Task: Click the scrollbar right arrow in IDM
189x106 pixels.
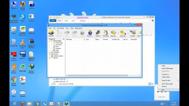Action: (x=140, y=75)
